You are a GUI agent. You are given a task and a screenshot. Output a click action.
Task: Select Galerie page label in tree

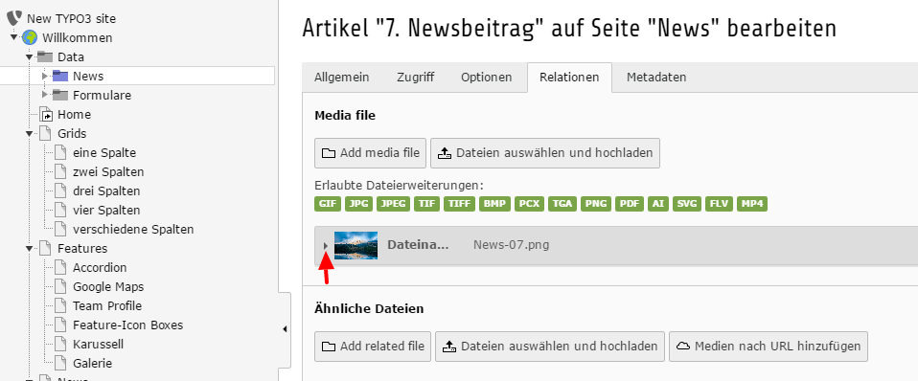tap(93, 363)
